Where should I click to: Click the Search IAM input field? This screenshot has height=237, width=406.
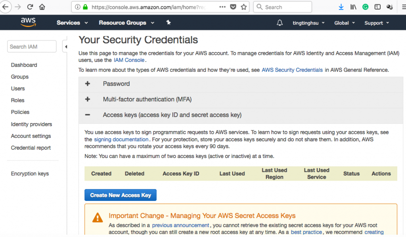(x=32, y=47)
